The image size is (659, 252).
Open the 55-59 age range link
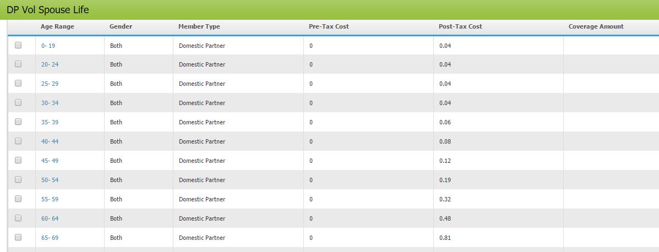click(50, 199)
